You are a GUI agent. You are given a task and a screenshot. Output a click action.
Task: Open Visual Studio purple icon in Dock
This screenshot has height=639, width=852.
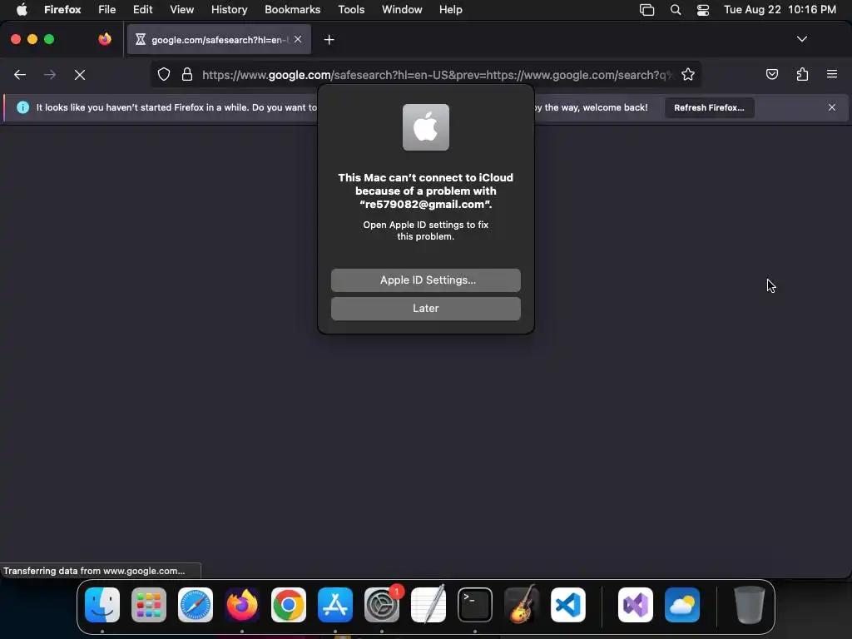[636, 605]
